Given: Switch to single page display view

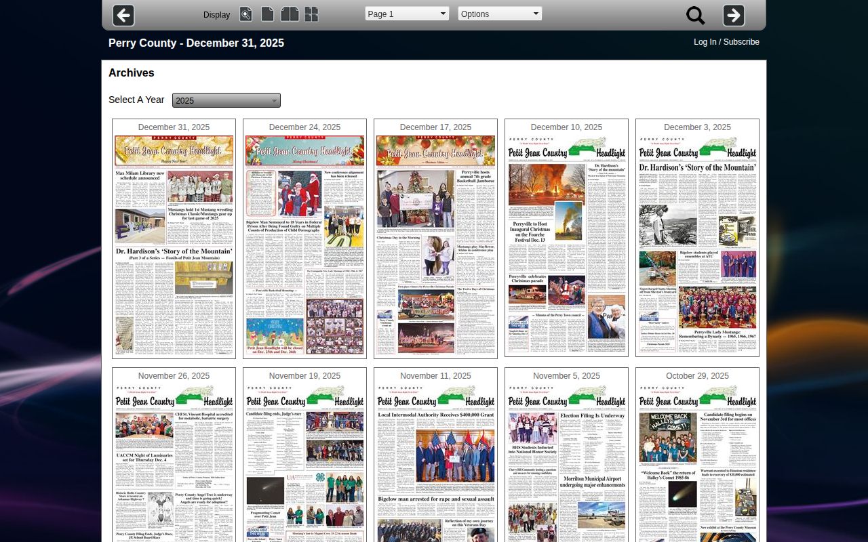Looking at the screenshot, I should point(268,14).
